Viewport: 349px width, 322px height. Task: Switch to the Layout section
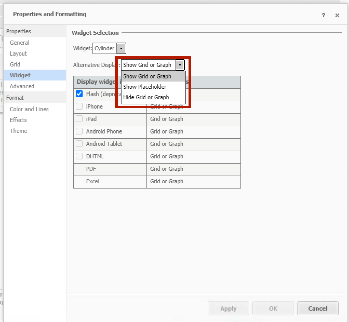tap(18, 53)
